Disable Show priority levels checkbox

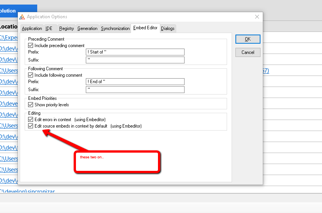31,105
